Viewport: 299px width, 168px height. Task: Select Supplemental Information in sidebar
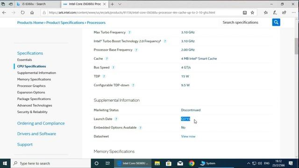[x=36, y=73]
